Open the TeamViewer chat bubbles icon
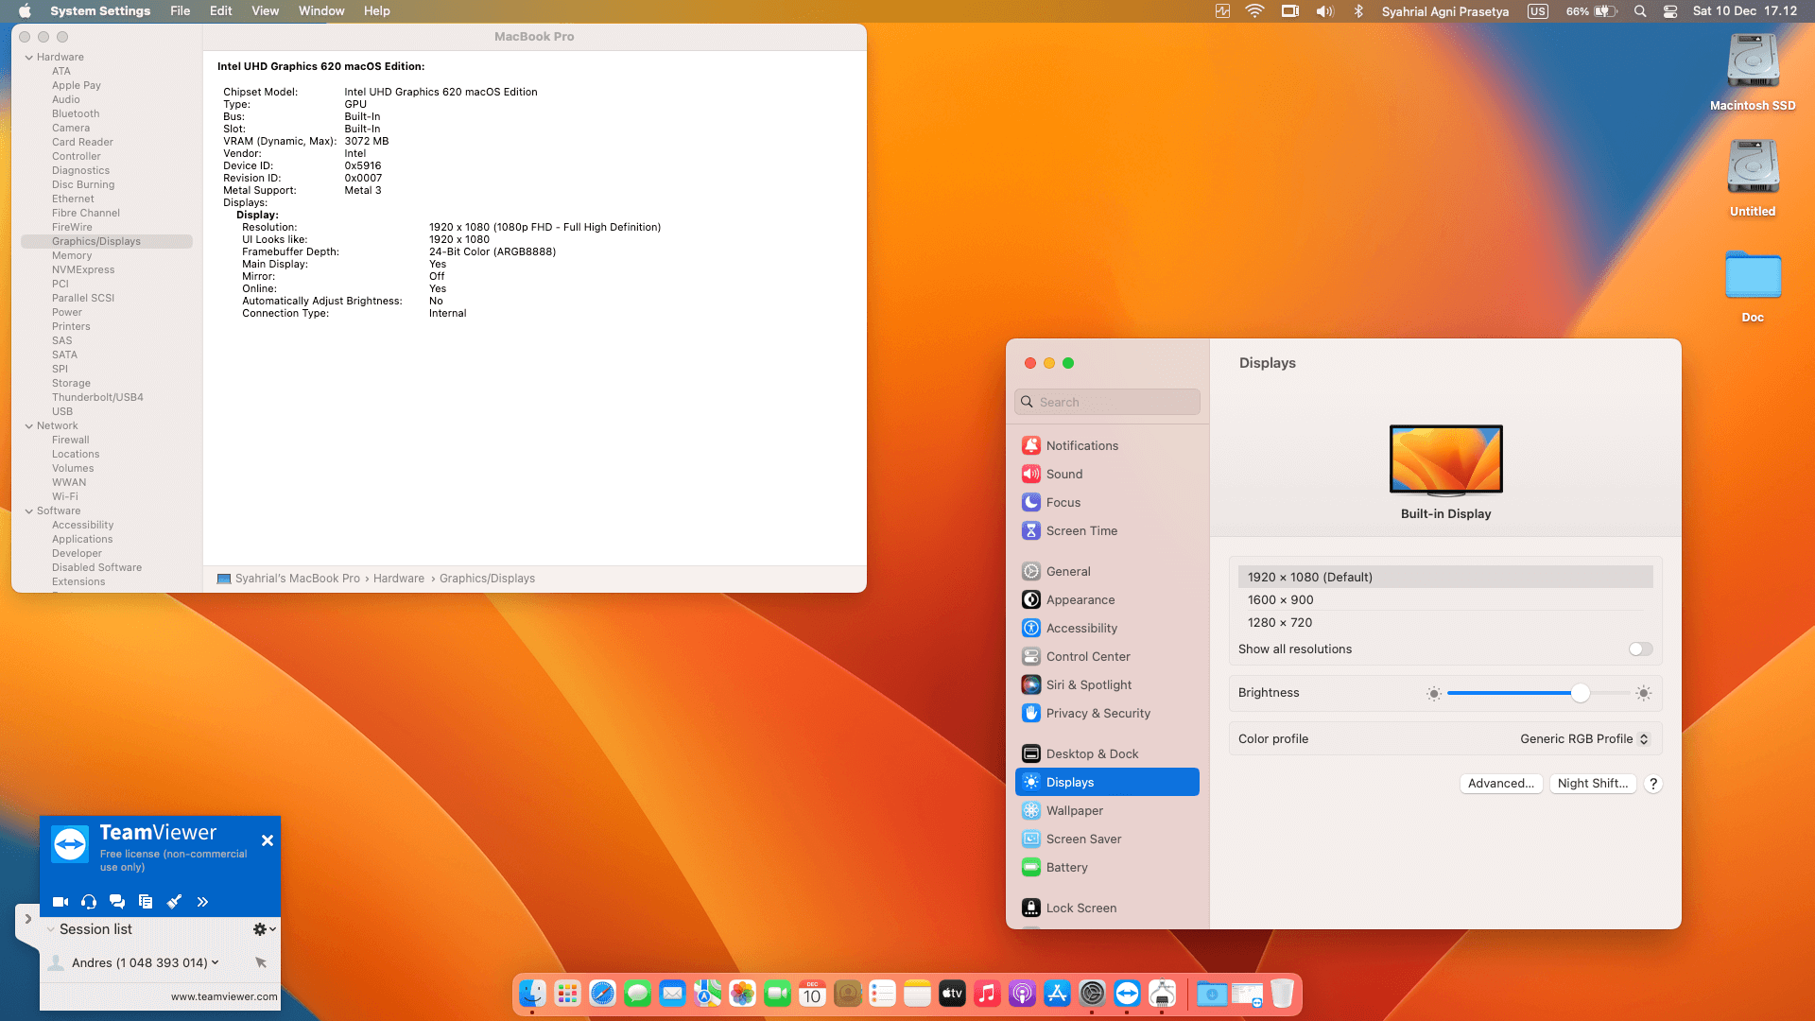1815x1021 pixels. pos(117,902)
